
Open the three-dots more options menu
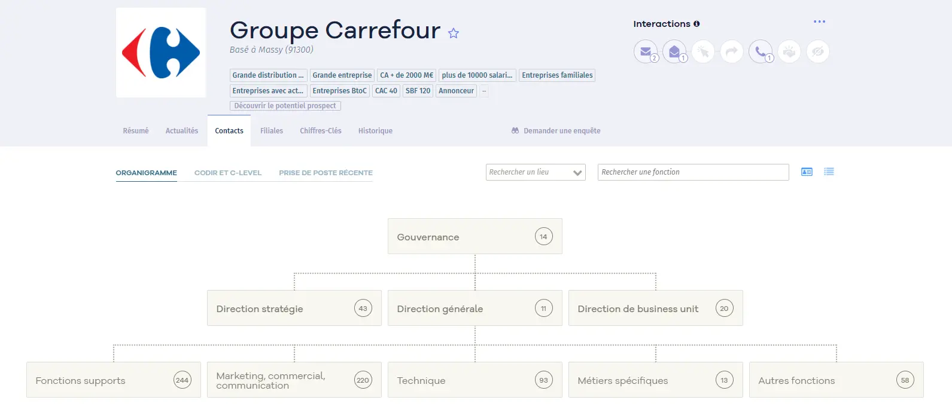[819, 22]
